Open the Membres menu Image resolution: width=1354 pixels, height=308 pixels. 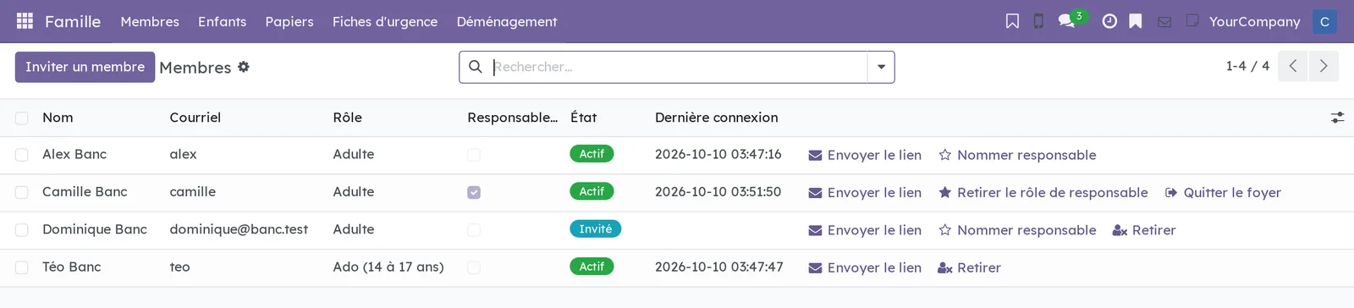[x=150, y=21]
